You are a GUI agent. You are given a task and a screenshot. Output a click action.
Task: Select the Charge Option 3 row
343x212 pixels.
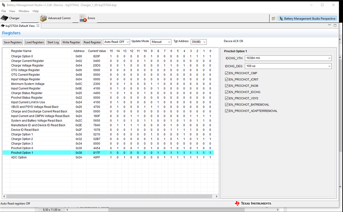pos(108,144)
